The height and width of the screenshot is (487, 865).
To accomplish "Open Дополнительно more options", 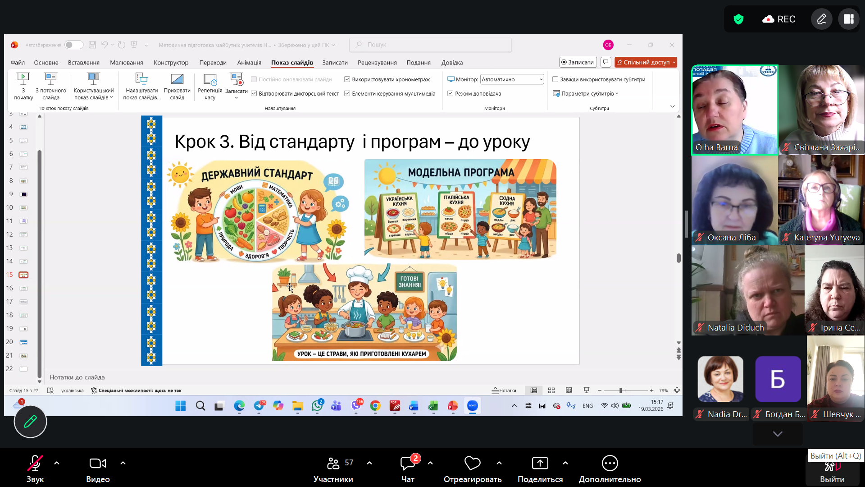I will 610,469.
